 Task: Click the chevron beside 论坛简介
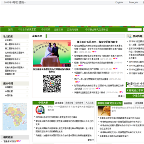point(27,40)
